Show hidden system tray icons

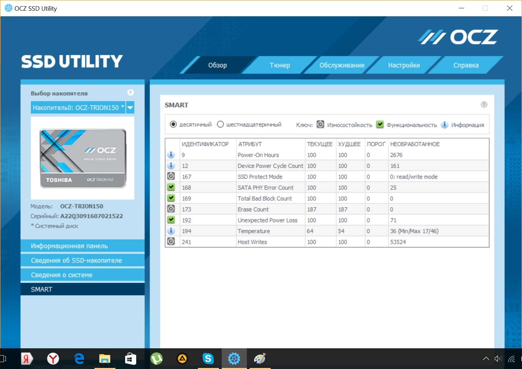486,359
